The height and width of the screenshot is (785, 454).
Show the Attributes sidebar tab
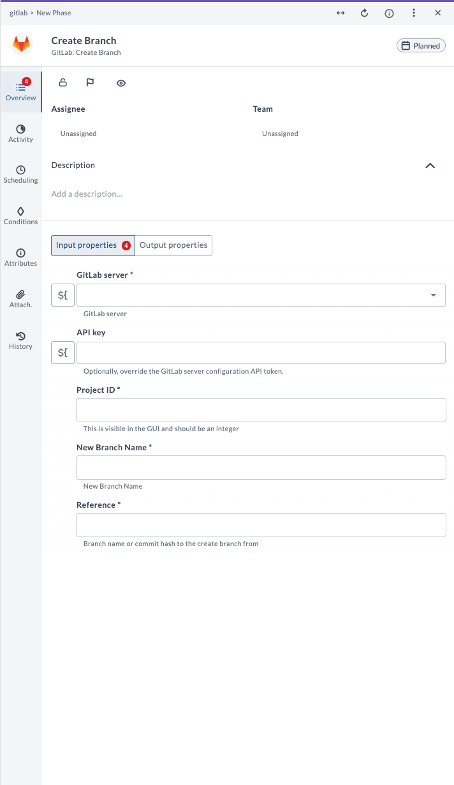tap(20, 257)
